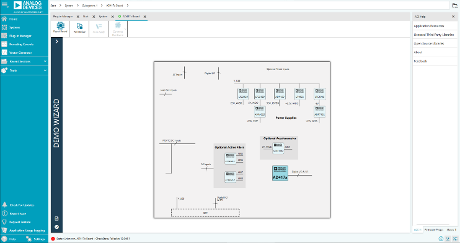Close the ACE Help panel
The image size is (460, 243).
453,17
